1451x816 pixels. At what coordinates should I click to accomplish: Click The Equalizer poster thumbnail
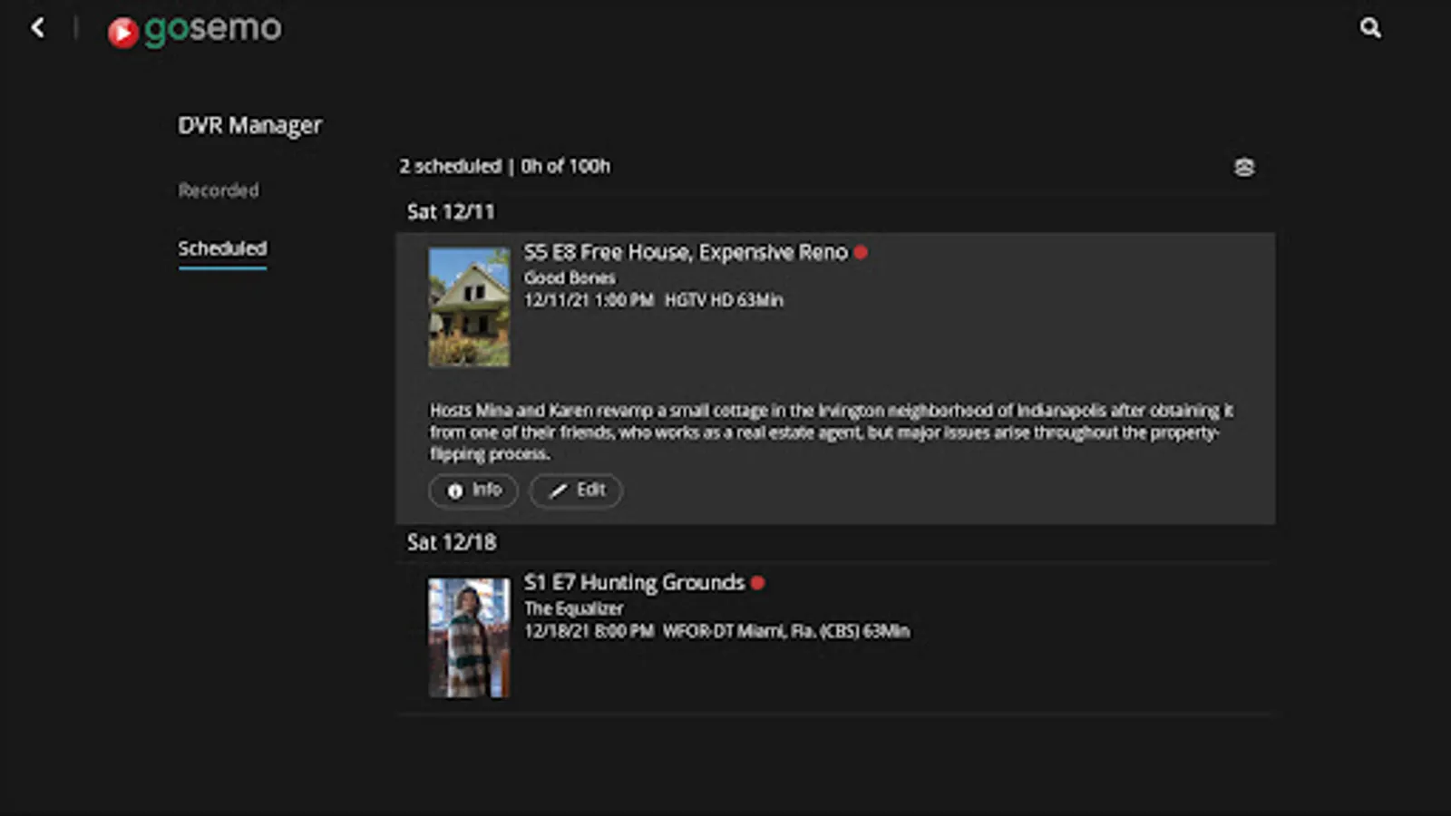[x=469, y=638]
